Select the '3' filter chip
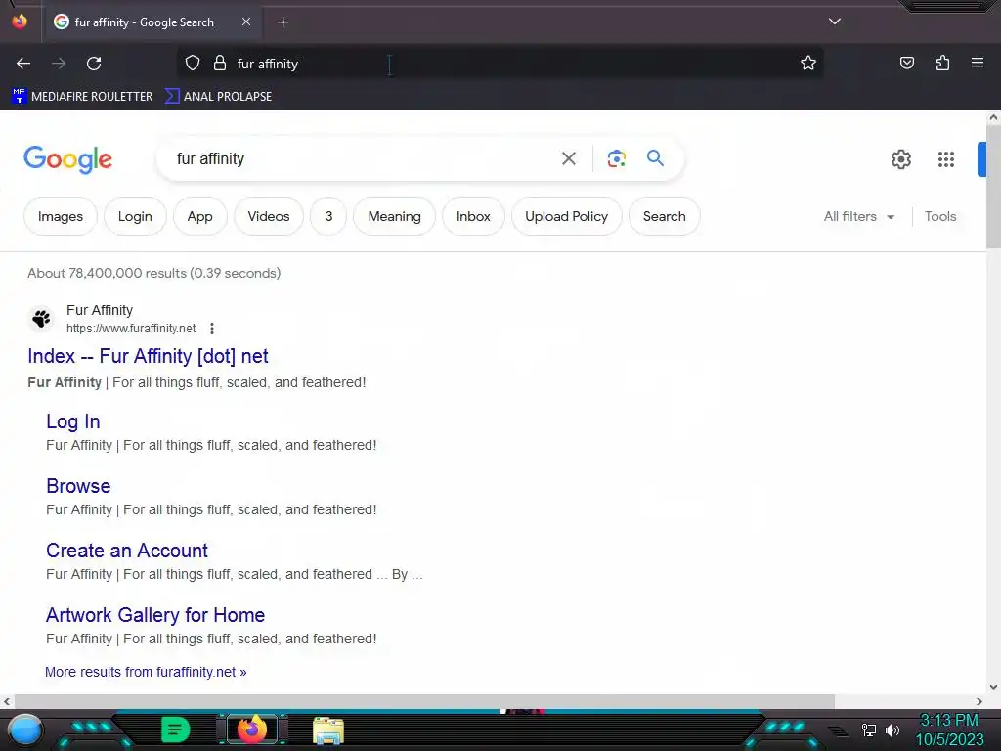The width and height of the screenshot is (1001, 751). [328, 216]
